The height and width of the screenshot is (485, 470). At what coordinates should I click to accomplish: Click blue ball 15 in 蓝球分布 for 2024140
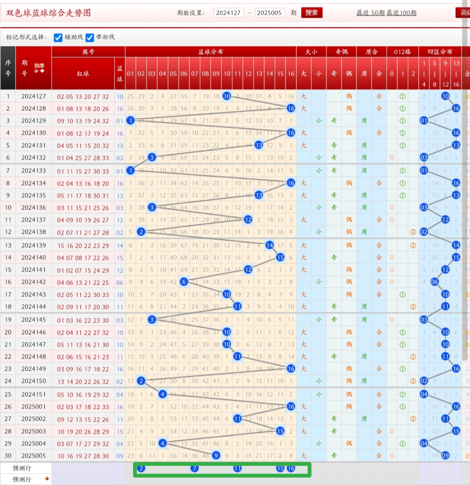coord(280,257)
